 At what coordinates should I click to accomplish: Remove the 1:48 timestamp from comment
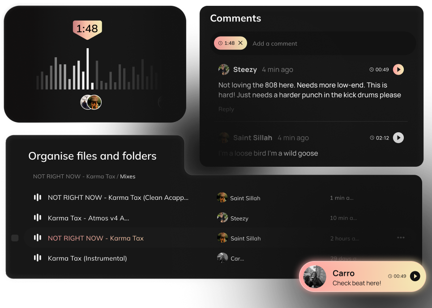pos(240,43)
